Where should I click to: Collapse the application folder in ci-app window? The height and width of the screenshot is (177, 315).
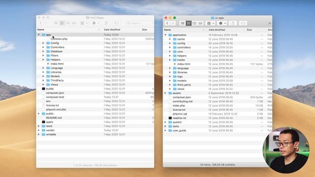(x=165, y=35)
